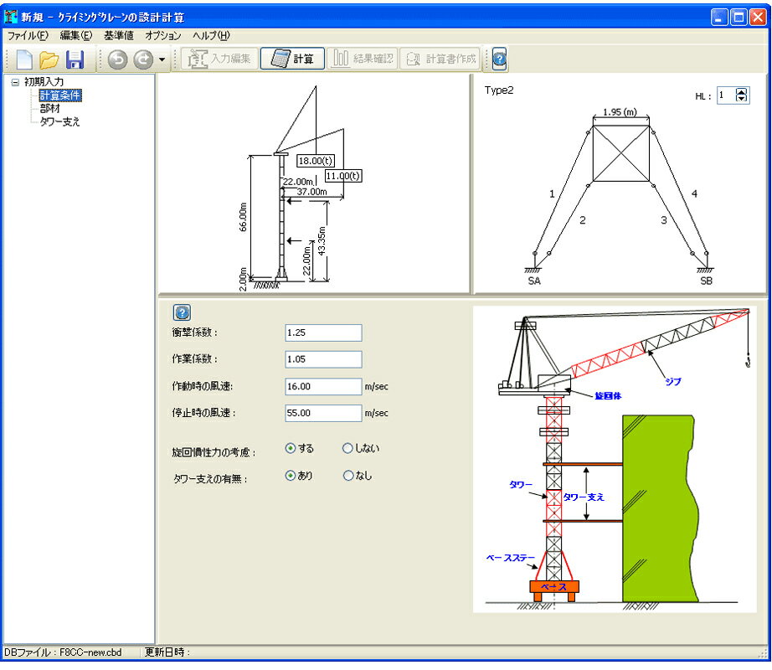The height and width of the screenshot is (670, 772).
Task: Click the 作動時の風速 input field
Action: [323, 386]
